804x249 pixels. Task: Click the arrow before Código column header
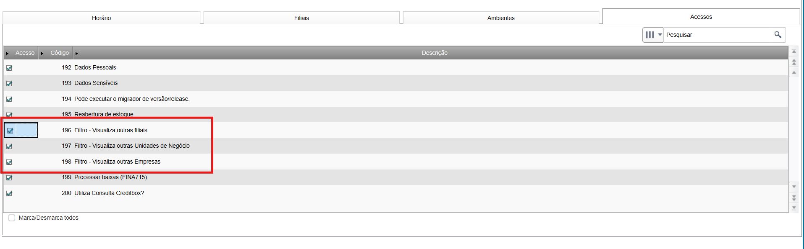pos(42,53)
